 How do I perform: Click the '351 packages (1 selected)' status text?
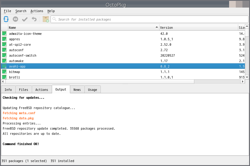(x=24, y=161)
